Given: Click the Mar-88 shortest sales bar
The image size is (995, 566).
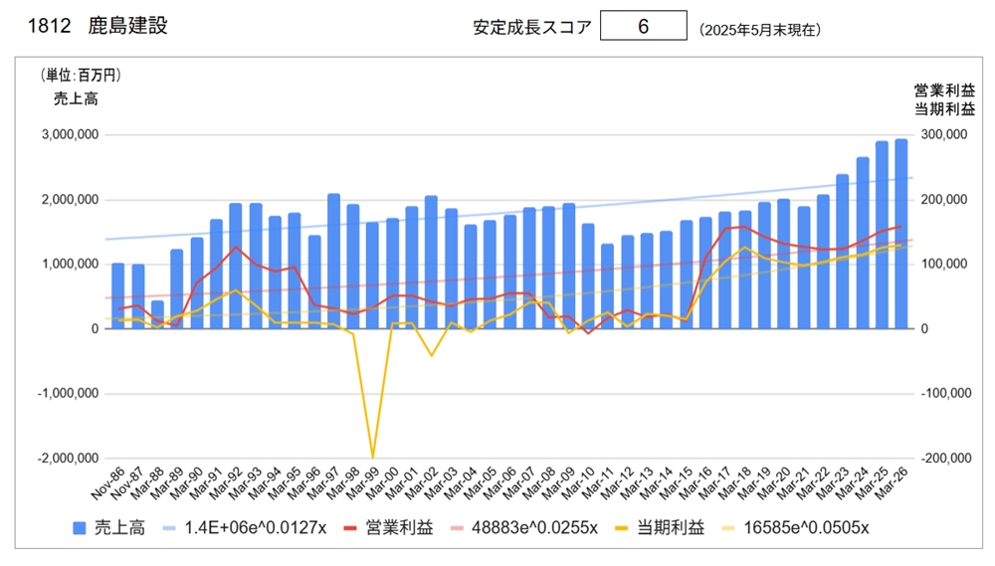Looking at the screenshot, I should click(x=157, y=314).
